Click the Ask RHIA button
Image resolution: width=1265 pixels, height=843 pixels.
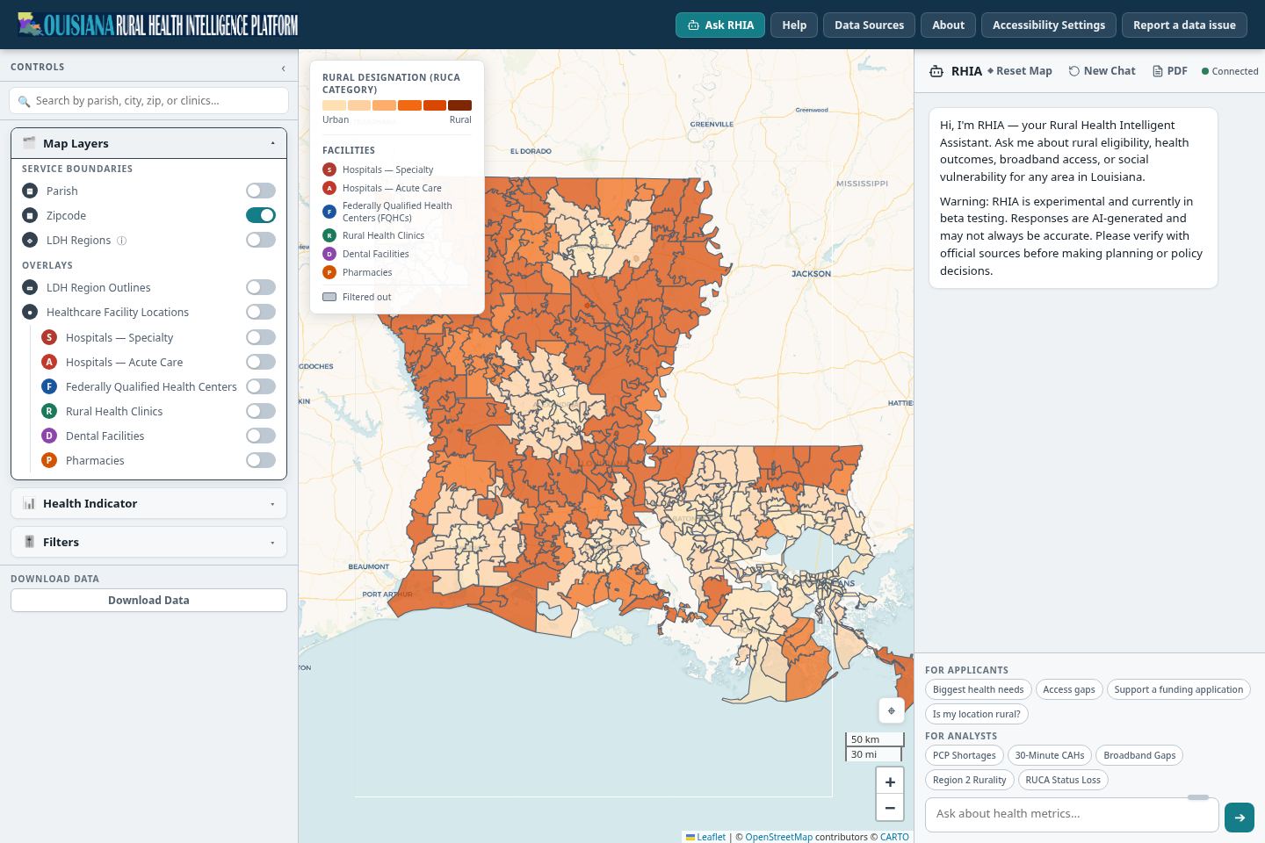tap(720, 25)
